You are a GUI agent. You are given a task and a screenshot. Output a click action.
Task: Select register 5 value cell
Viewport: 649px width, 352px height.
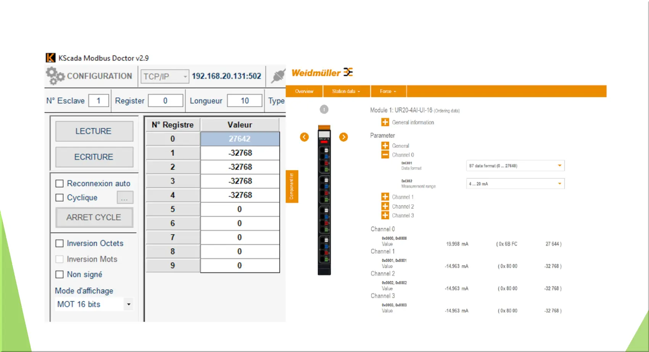(240, 209)
